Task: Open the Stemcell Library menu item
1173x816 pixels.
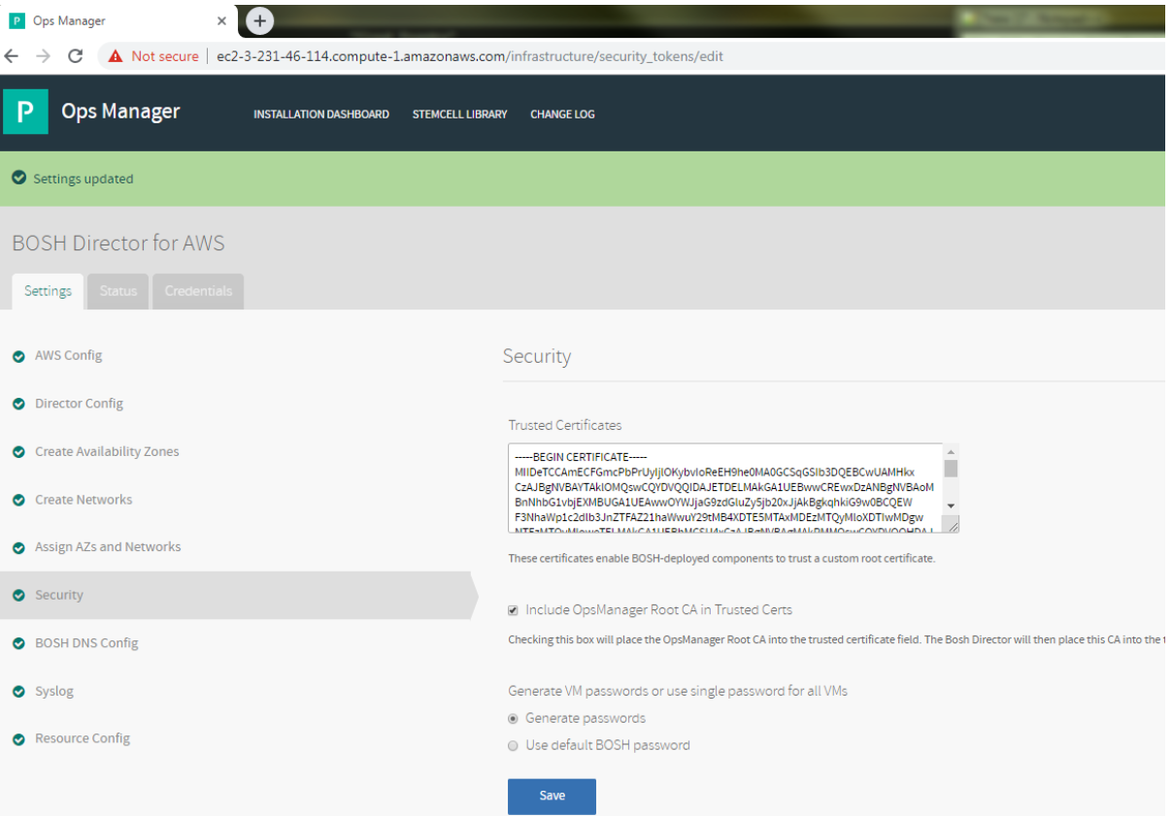Action: [460, 114]
